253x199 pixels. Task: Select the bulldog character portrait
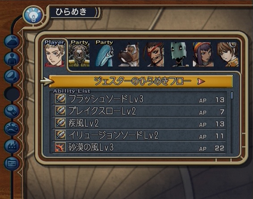pos(129,55)
